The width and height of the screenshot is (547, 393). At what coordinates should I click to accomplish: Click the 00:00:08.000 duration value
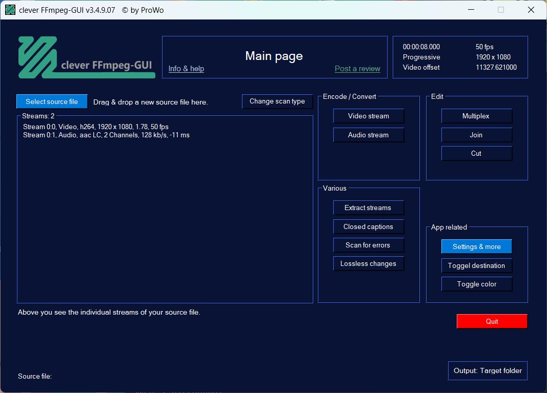(x=421, y=47)
